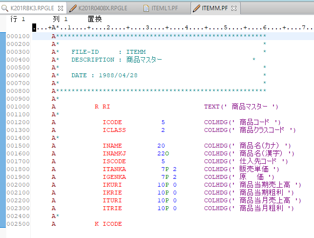Image resolution: width=314 pixels, height=238 pixels.
Task: Click the 行 1 row indicator
Action: click(18, 19)
